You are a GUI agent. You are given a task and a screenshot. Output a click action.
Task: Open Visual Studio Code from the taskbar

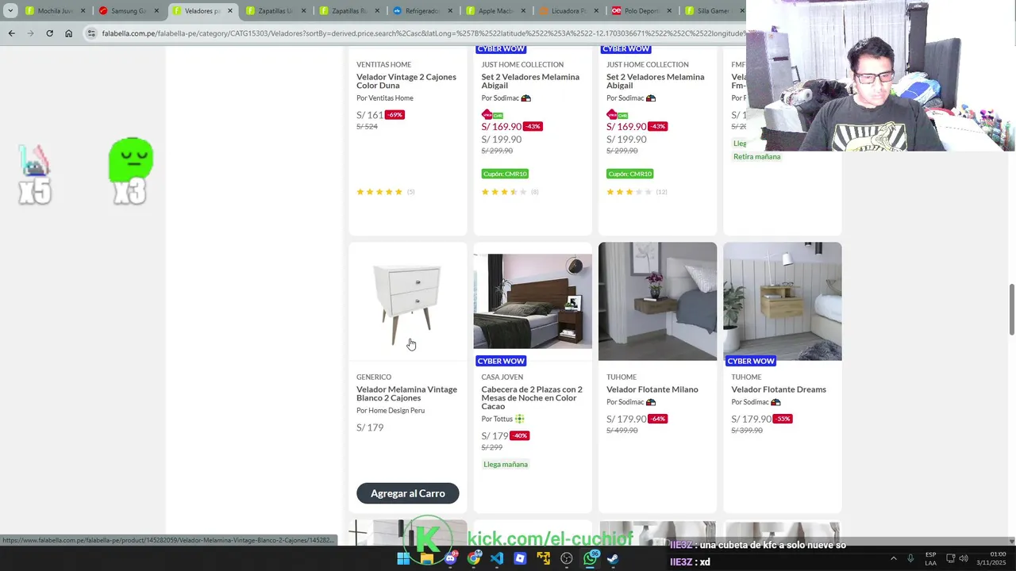click(x=497, y=558)
